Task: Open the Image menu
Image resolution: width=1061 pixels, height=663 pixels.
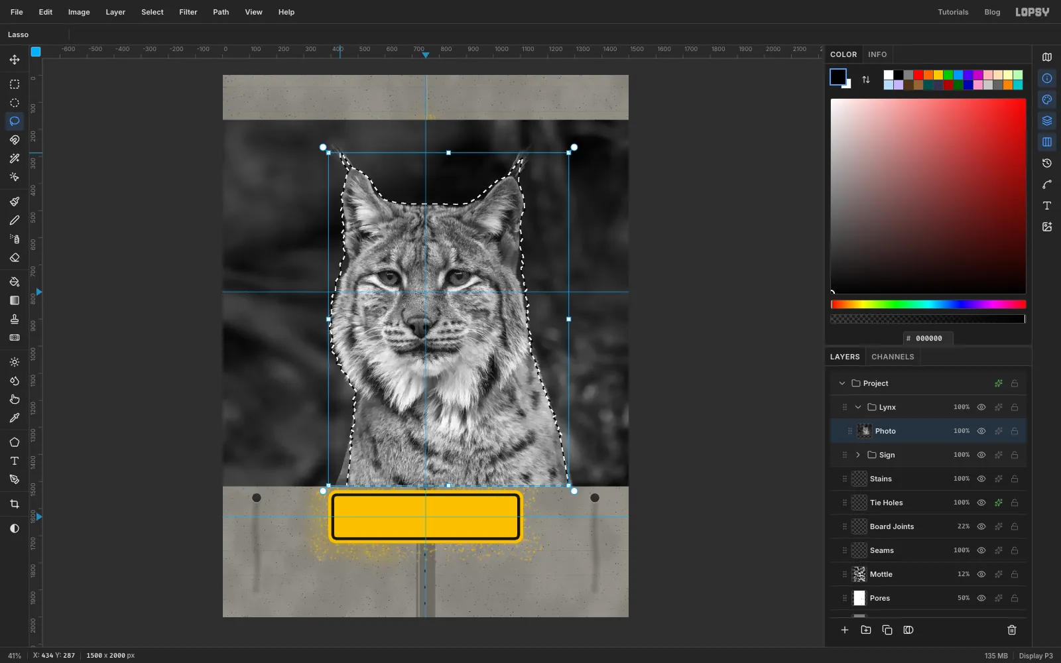Action: click(79, 12)
